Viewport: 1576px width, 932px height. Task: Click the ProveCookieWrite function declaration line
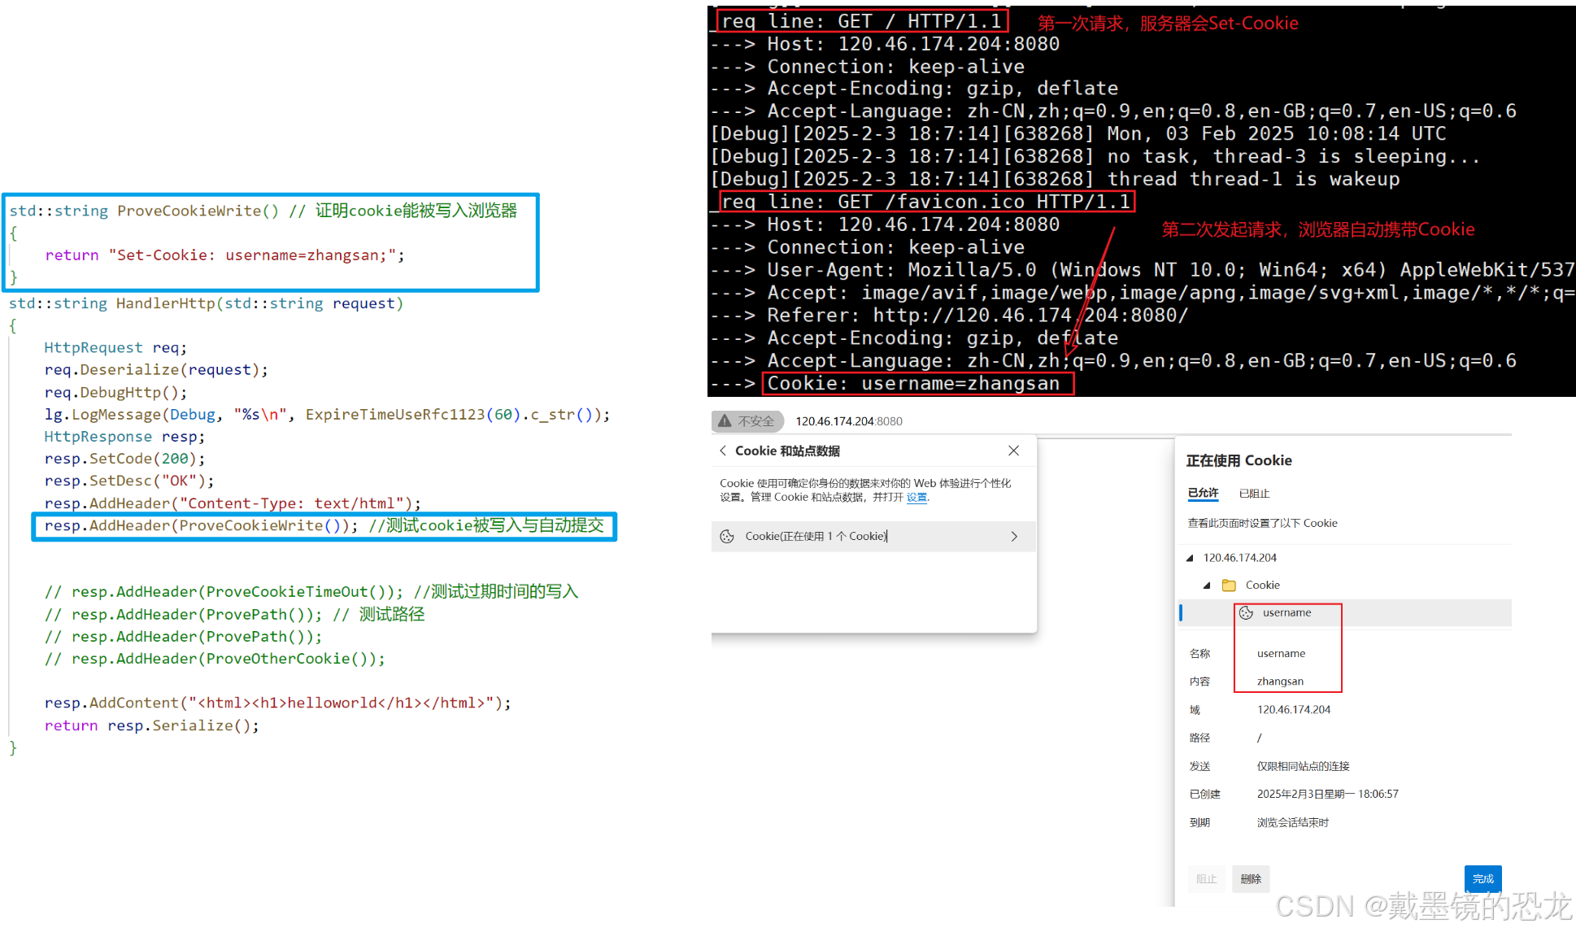pyautogui.click(x=263, y=211)
